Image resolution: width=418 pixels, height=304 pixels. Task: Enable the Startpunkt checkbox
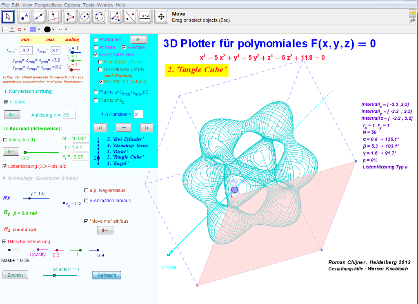(x=96, y=40)
